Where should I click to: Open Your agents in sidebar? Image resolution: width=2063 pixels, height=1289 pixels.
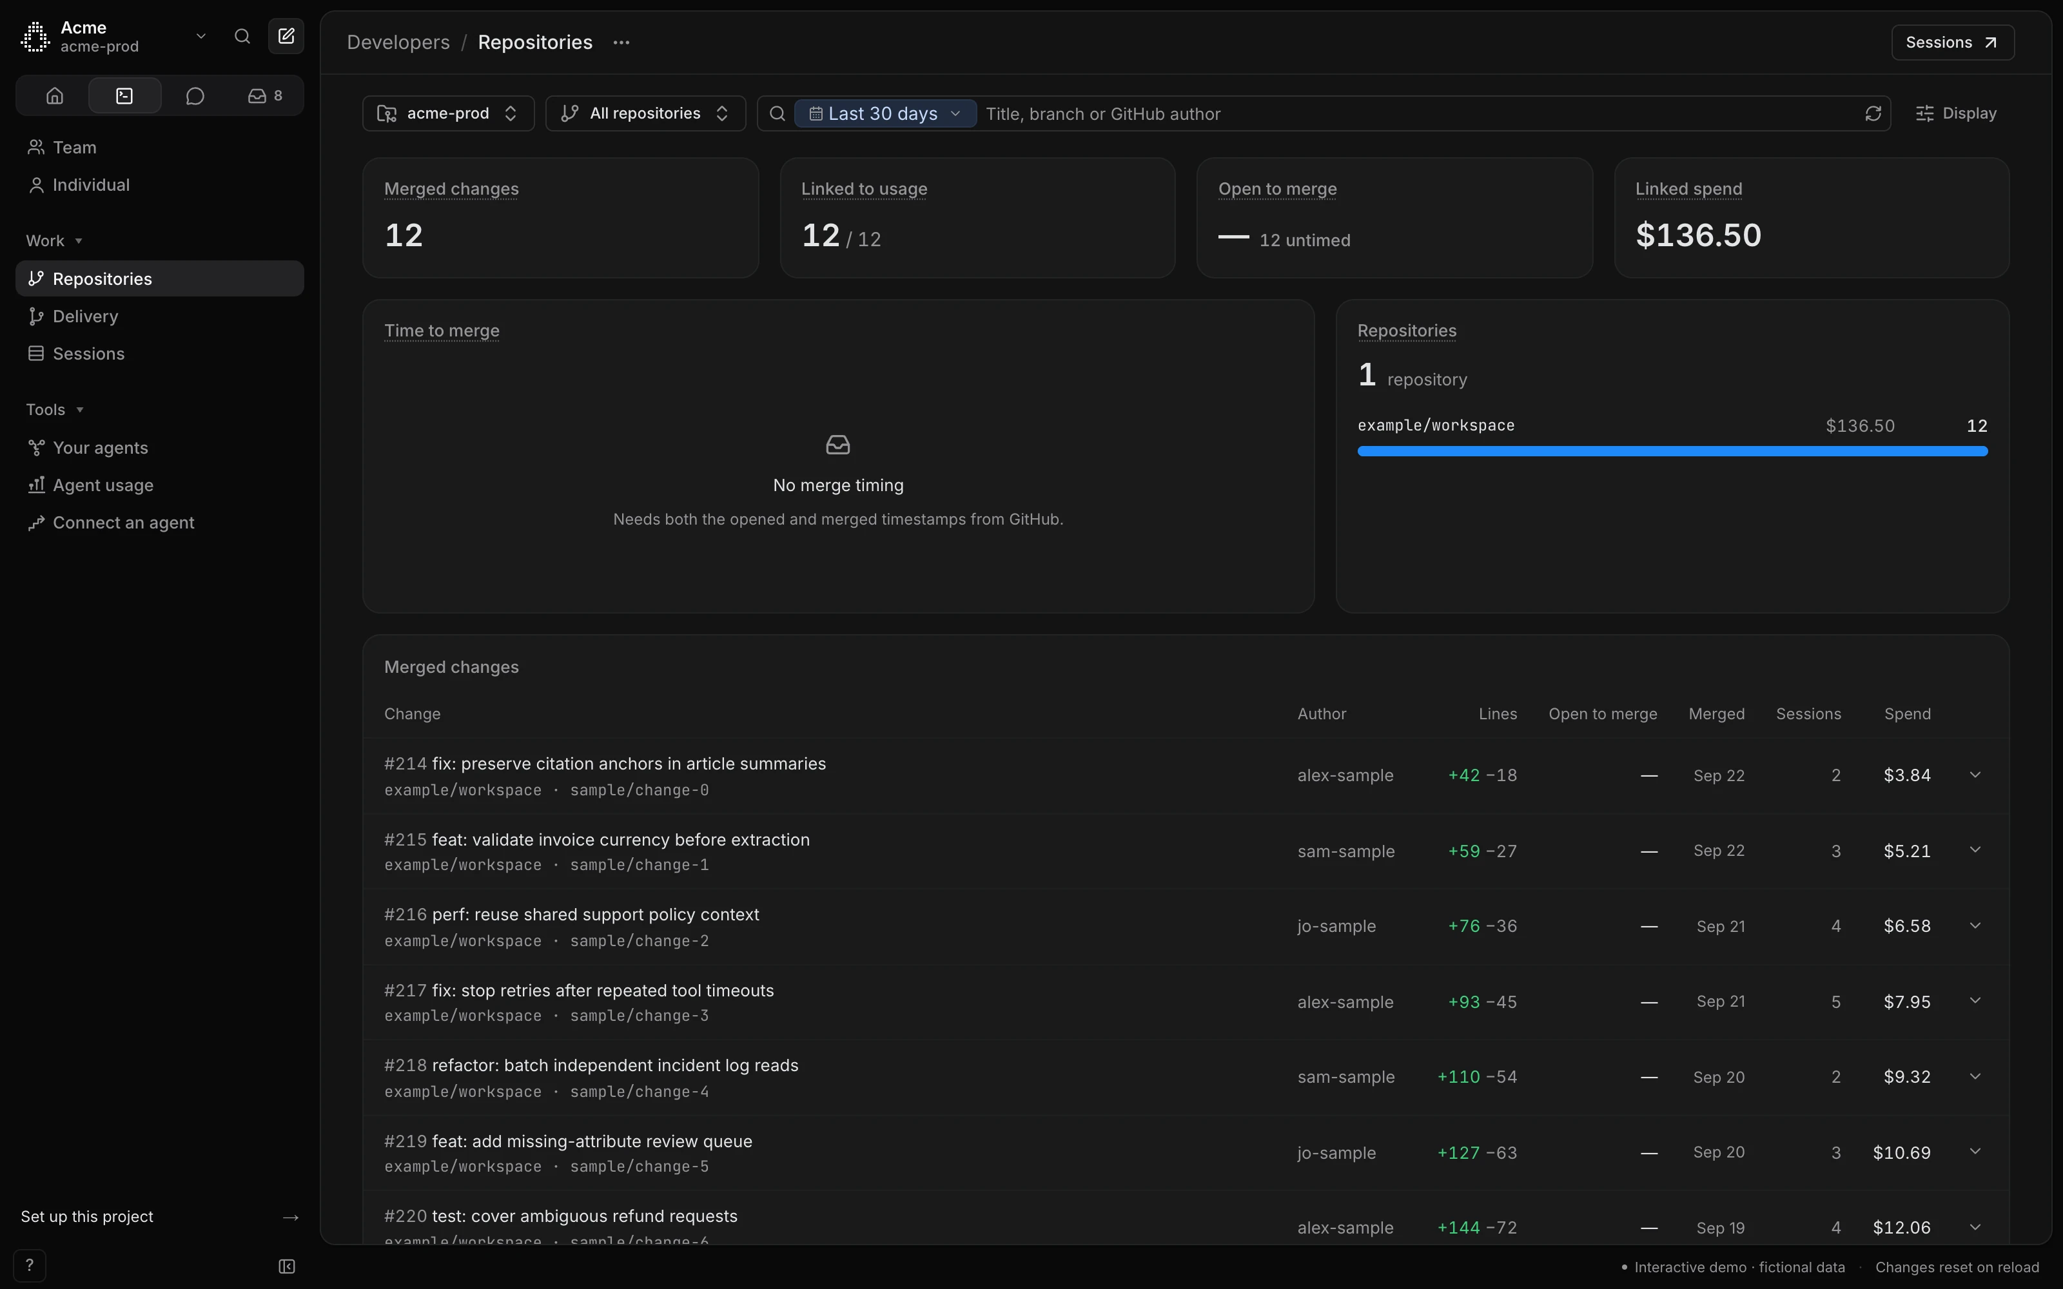click(x=159, y=447)
